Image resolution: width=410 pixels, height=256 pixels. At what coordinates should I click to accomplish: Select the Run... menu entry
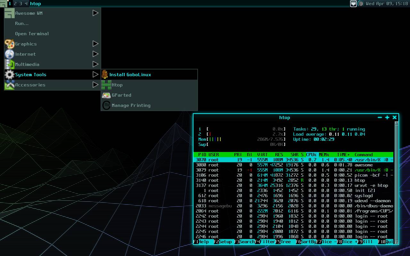point(21,23)
